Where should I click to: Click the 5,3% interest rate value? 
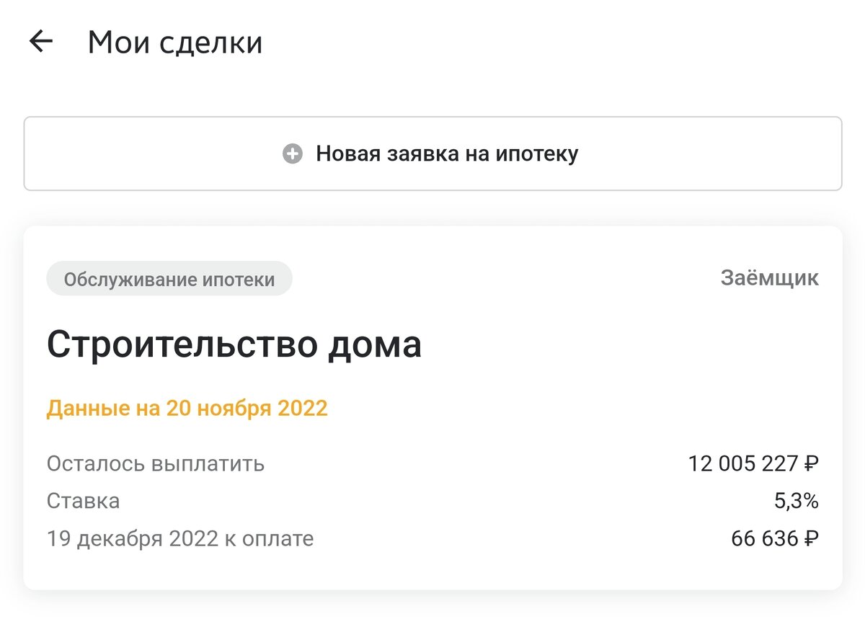[796, 501]
